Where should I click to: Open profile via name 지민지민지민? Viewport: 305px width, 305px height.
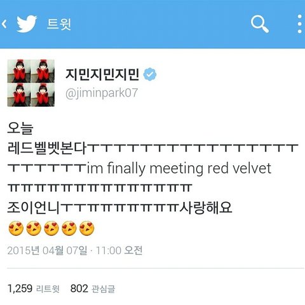(102, 74)
